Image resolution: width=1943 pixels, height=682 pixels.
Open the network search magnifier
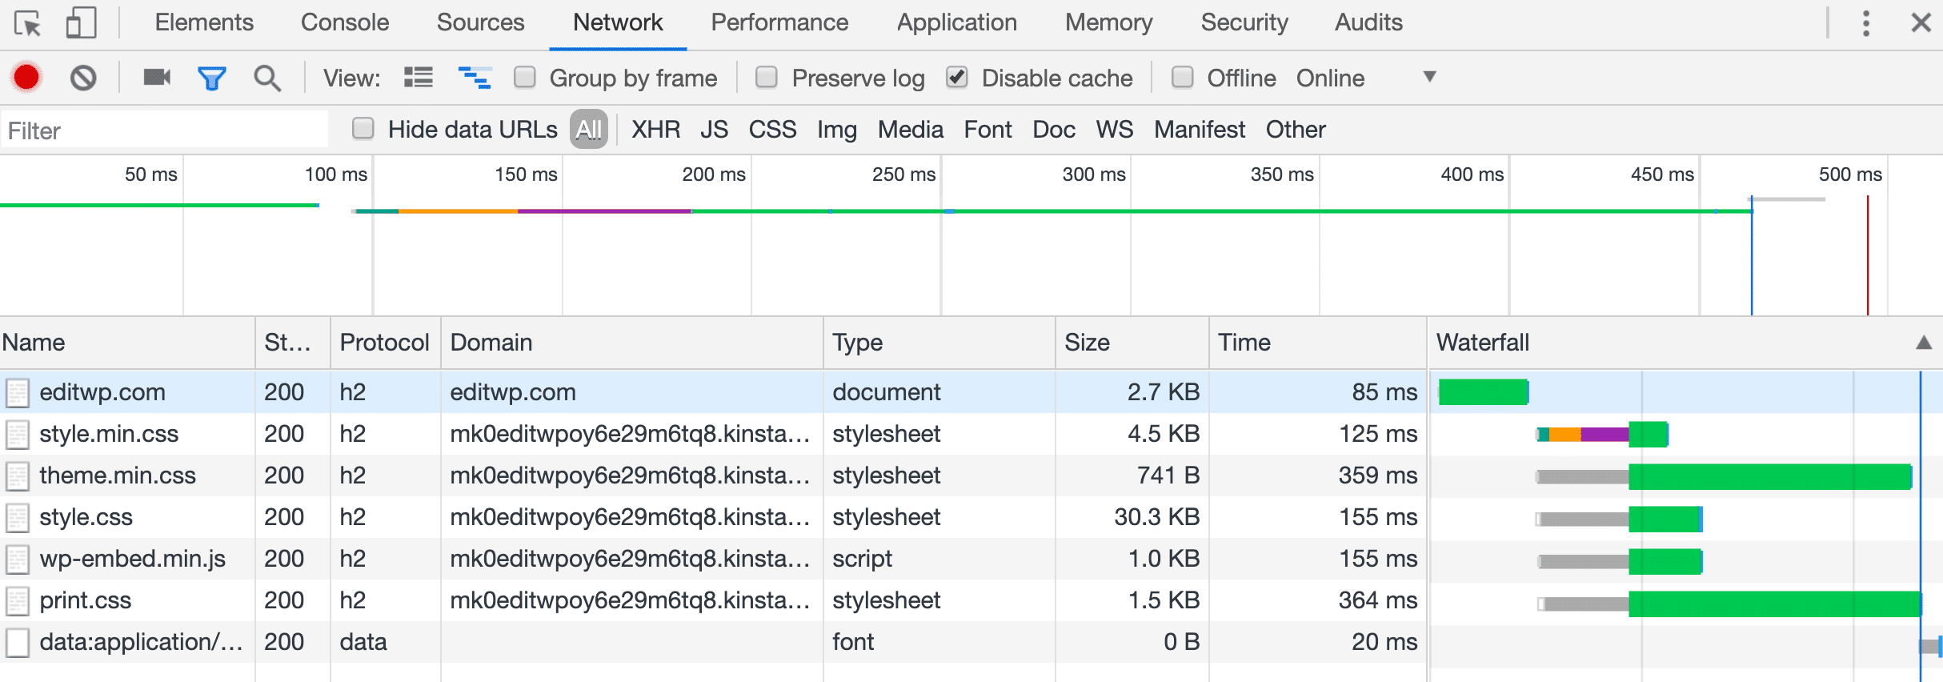[267, 78]
